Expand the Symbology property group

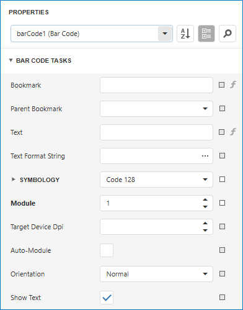point(14,180)
